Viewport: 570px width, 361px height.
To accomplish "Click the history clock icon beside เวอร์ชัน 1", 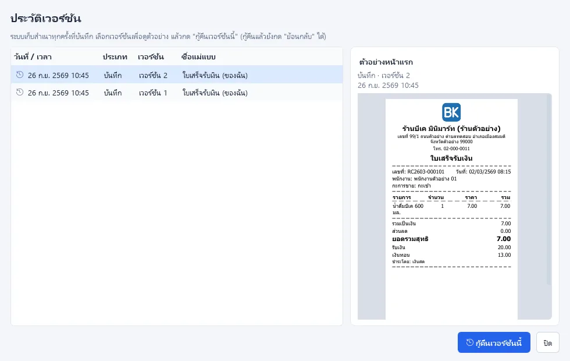I will pyautogui.click(x=20, y=93).
